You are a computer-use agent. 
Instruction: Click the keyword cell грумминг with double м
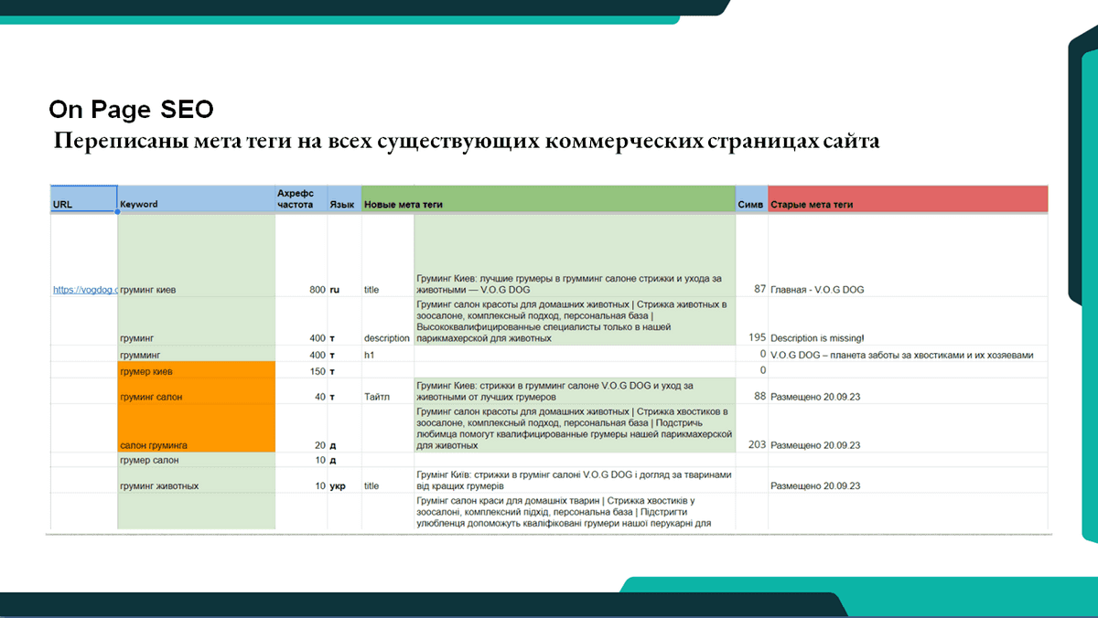[x=196, y=354]
